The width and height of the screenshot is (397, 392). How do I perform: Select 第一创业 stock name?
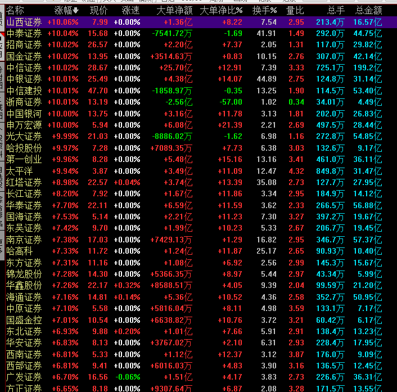point(24,160)
